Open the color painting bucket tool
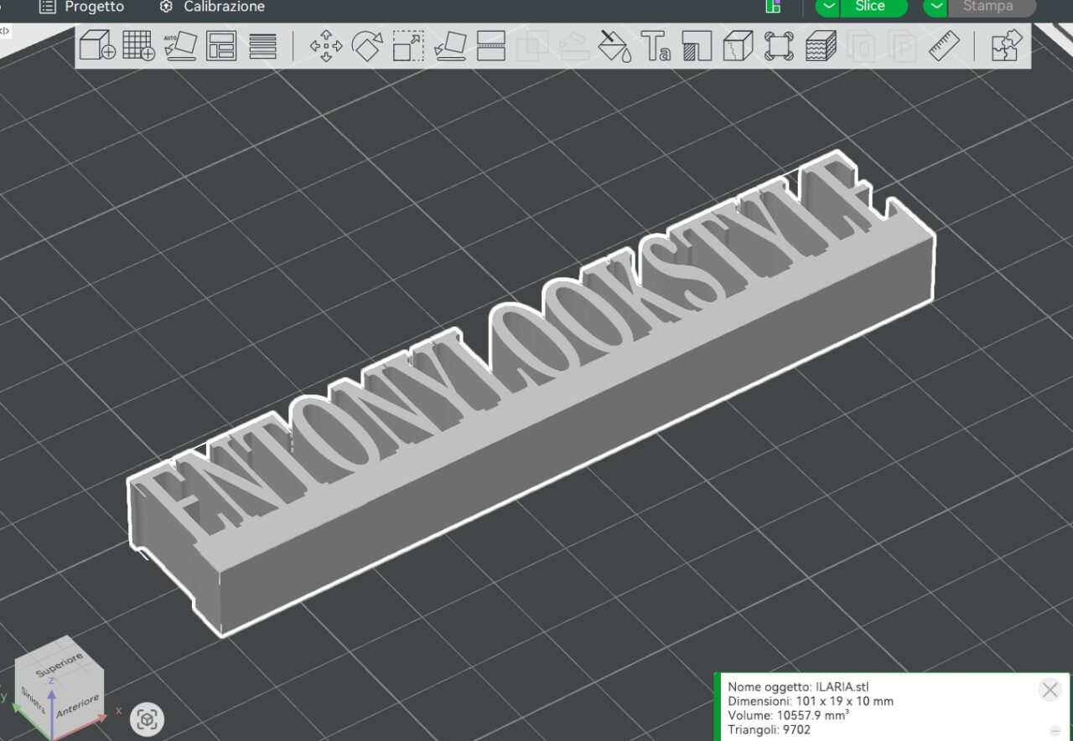 (x=614, y=45)
